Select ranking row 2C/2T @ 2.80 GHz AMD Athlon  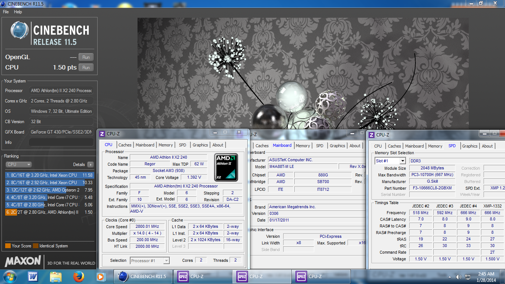point(50,212)
